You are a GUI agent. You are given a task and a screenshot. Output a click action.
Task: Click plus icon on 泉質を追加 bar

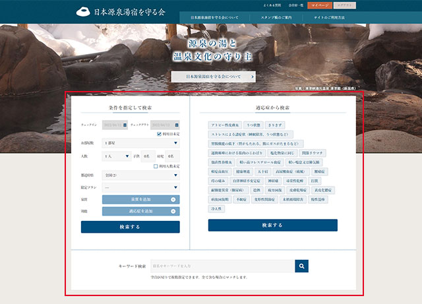pos(173,199)
